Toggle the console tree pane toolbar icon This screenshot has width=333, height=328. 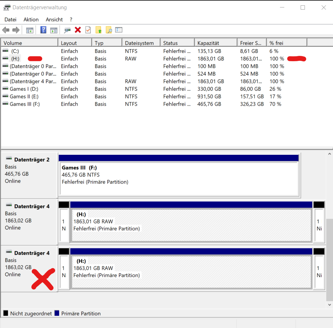point(30,30)
